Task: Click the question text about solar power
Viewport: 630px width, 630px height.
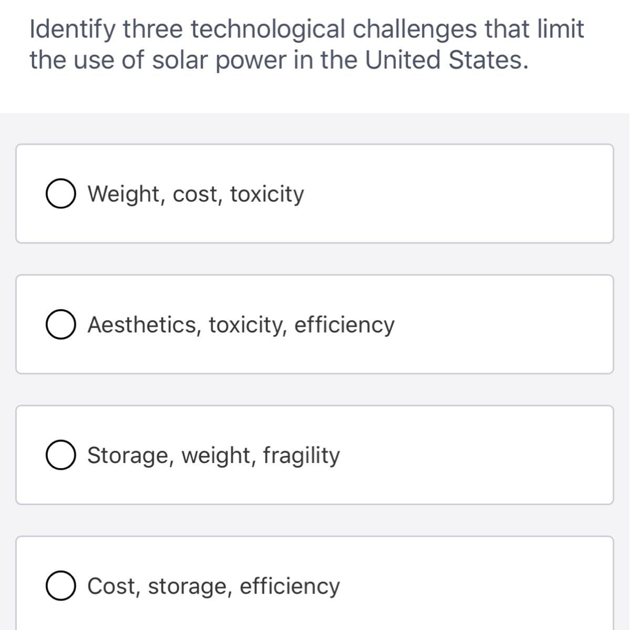Action: (x=306, y=45)
